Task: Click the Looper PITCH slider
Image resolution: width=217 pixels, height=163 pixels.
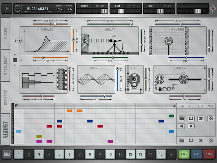Action: [209, 79]
